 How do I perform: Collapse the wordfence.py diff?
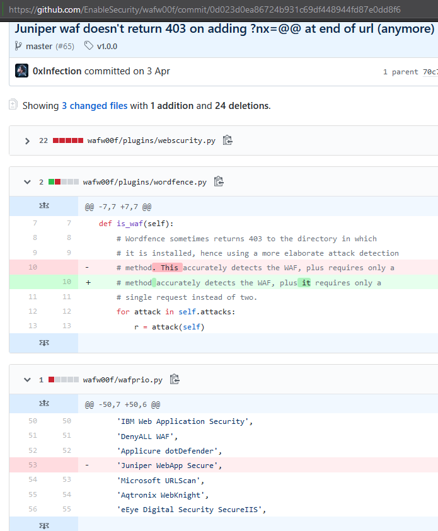[x=27, y=182]
